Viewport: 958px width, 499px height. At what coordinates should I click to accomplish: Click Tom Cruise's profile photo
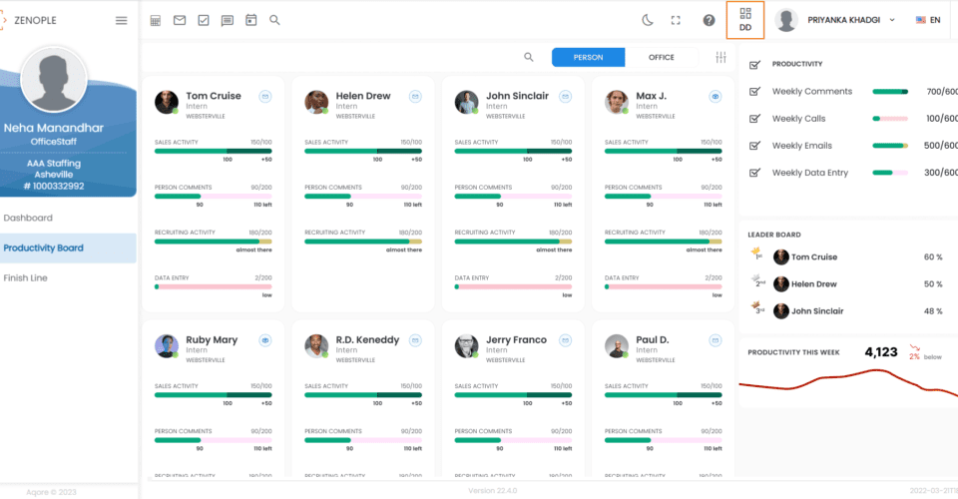coord(167,102)
